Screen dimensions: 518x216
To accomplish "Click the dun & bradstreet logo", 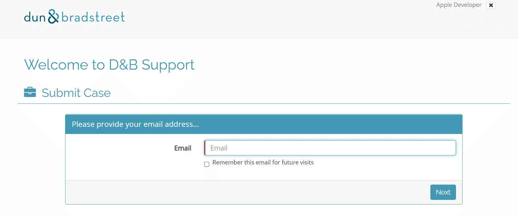I will tap(74, 17).
